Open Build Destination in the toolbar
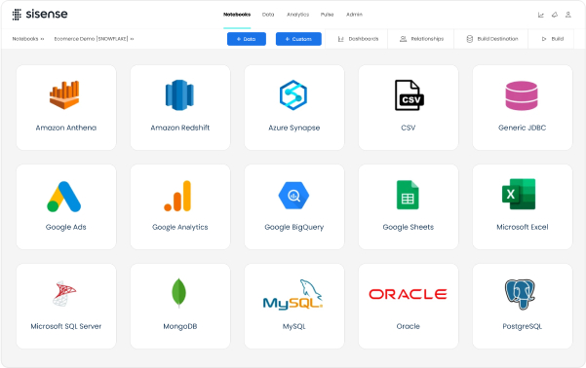This screenshot has width=586, height=368. point(492,39)
